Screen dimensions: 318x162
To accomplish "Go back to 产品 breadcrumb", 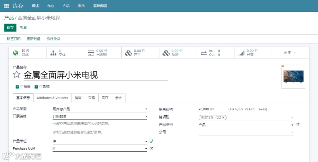I will (x=9, y=18).
